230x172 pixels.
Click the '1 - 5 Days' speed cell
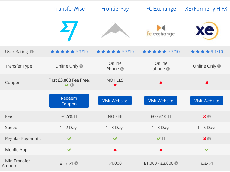pos(207,128)
